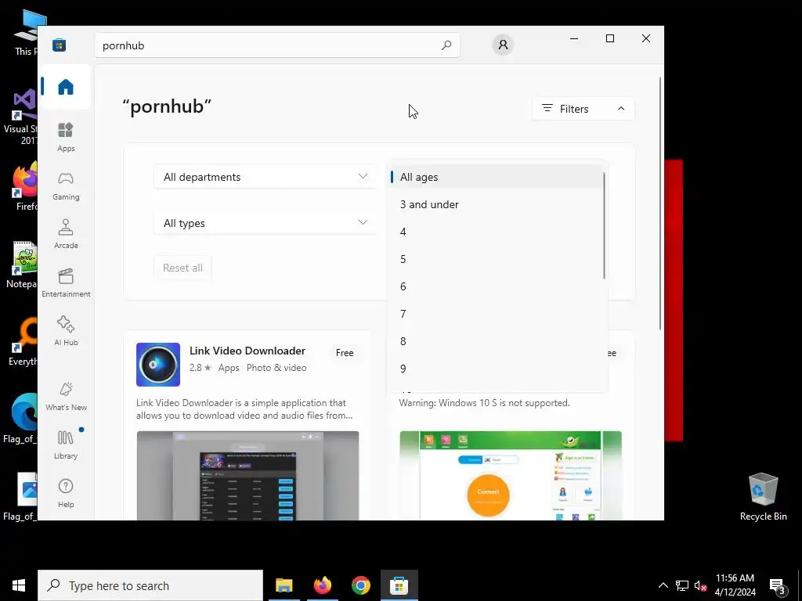Open Link Video Downloader app title
The width and height of the screenshot is (802, 601).
pyautogui.click(x=247, y=351)
